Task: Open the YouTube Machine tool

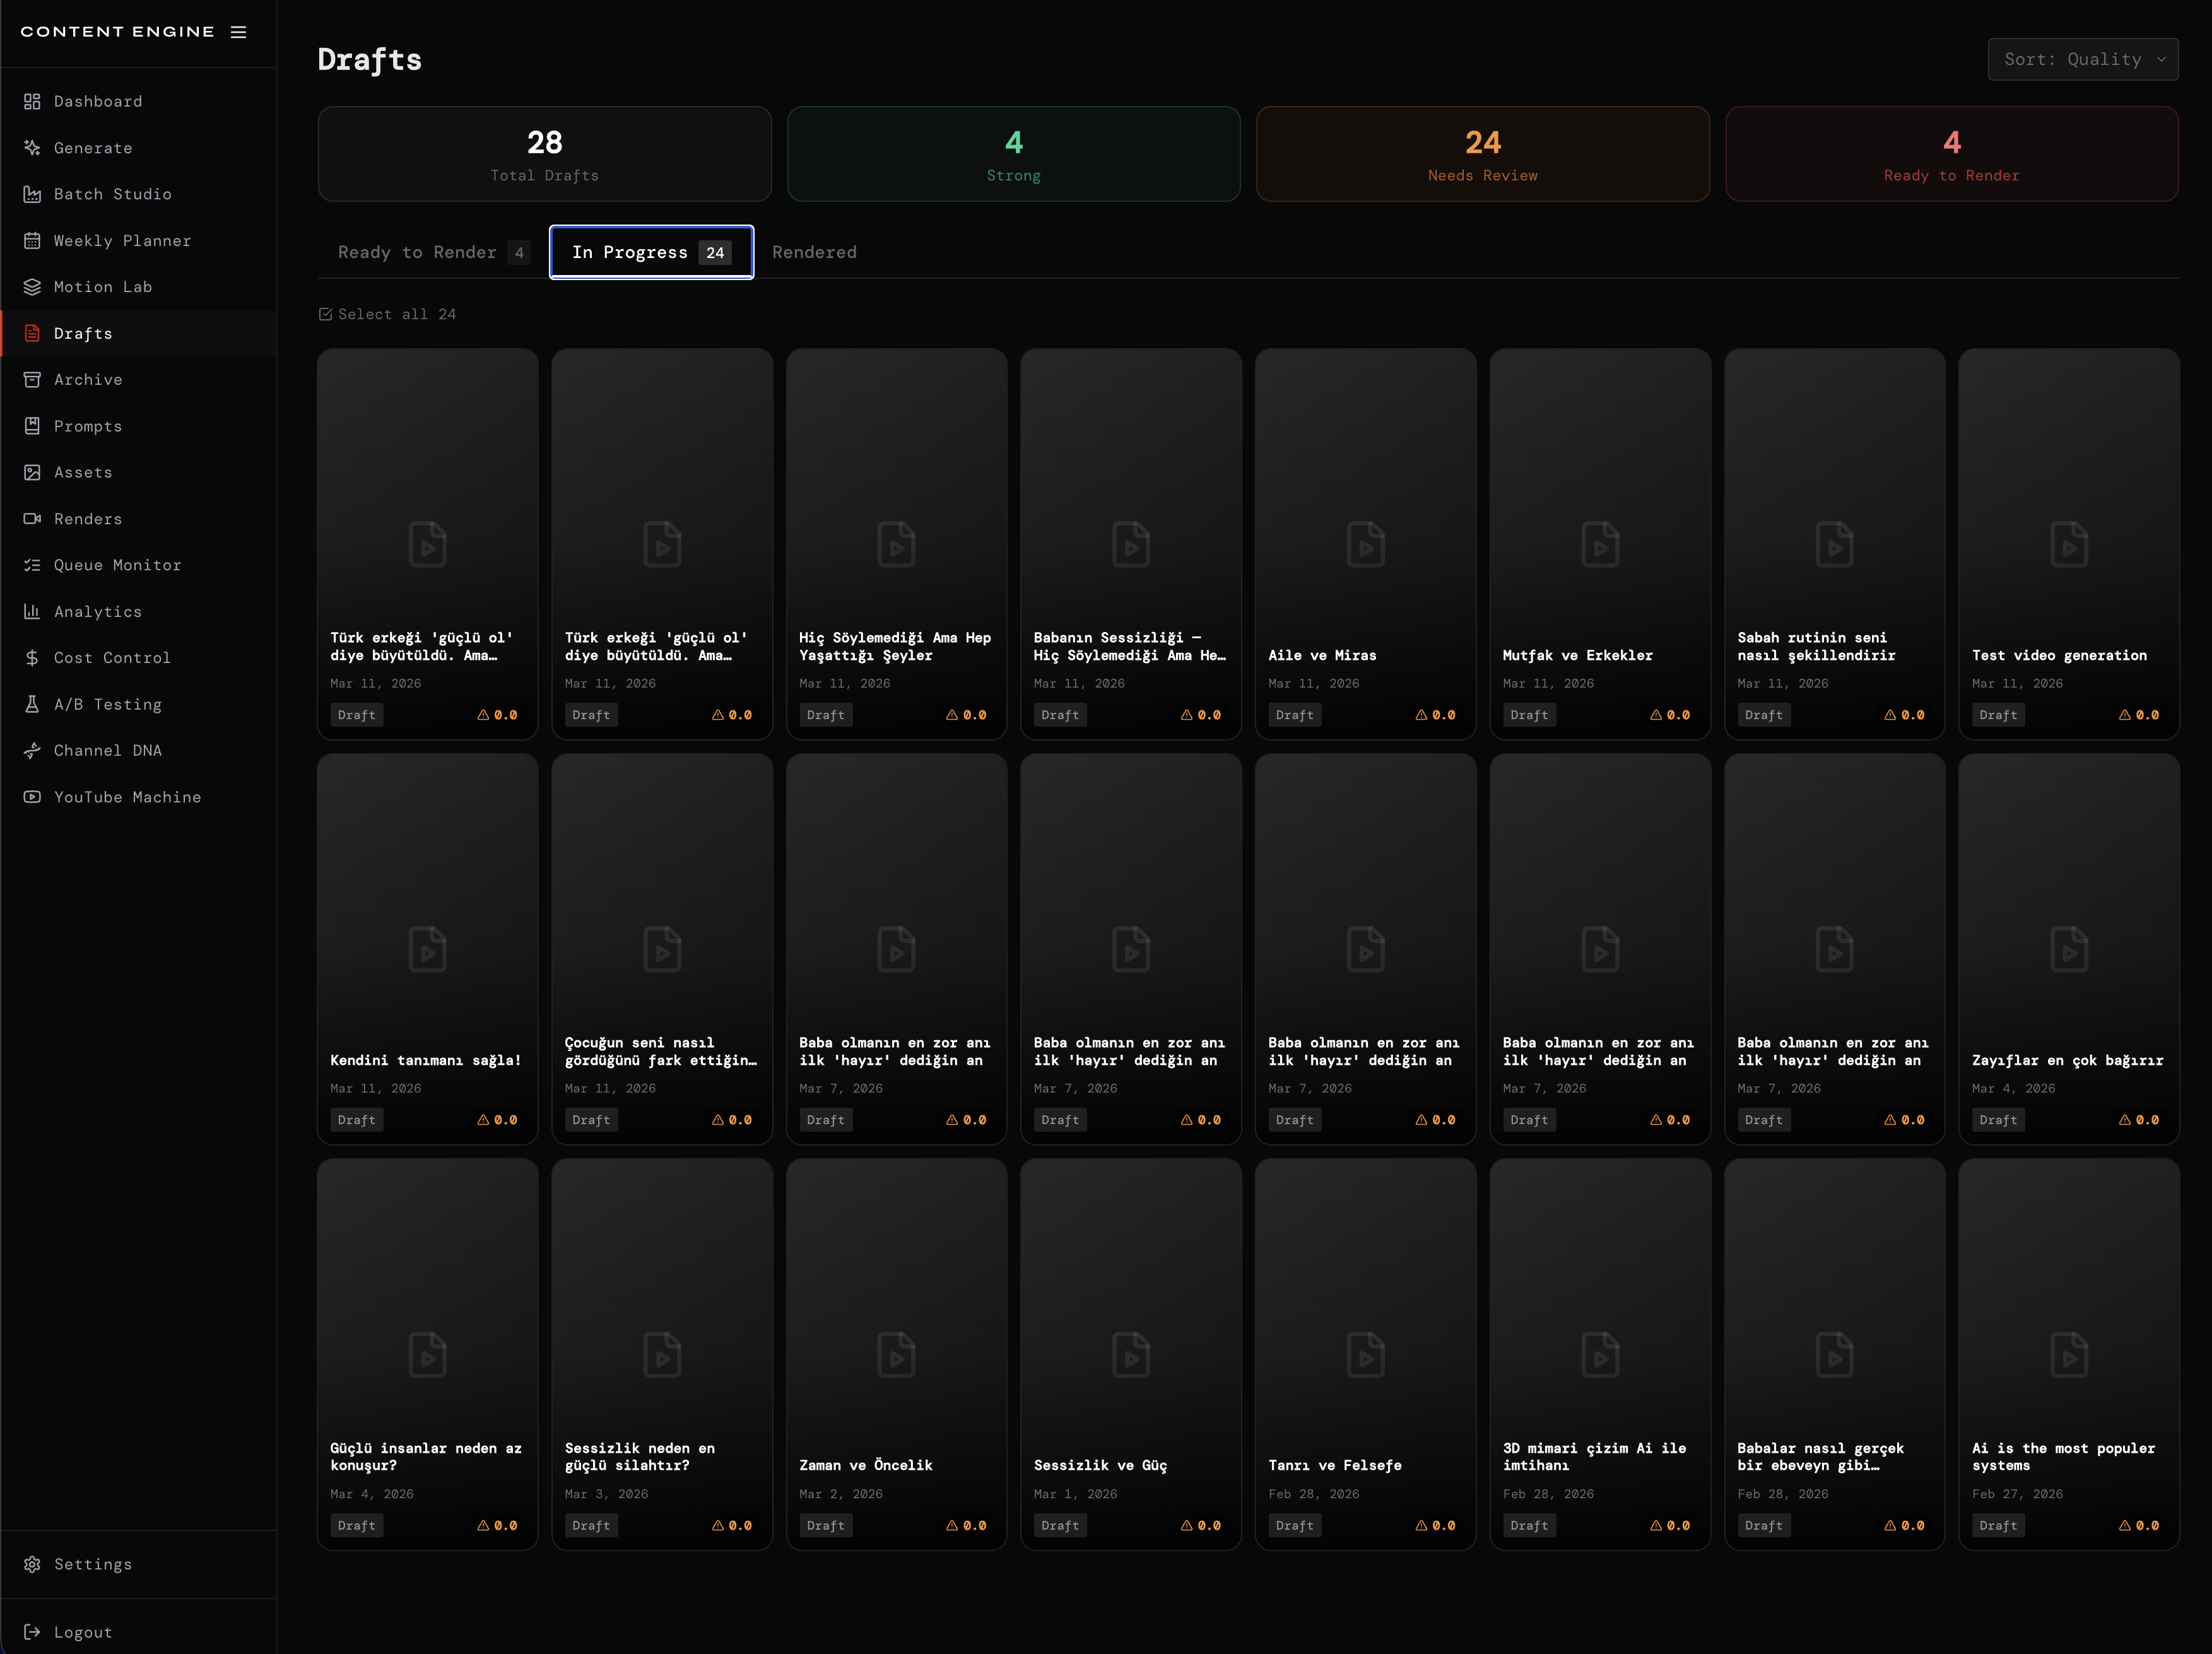Action: [x=126, y=797]
